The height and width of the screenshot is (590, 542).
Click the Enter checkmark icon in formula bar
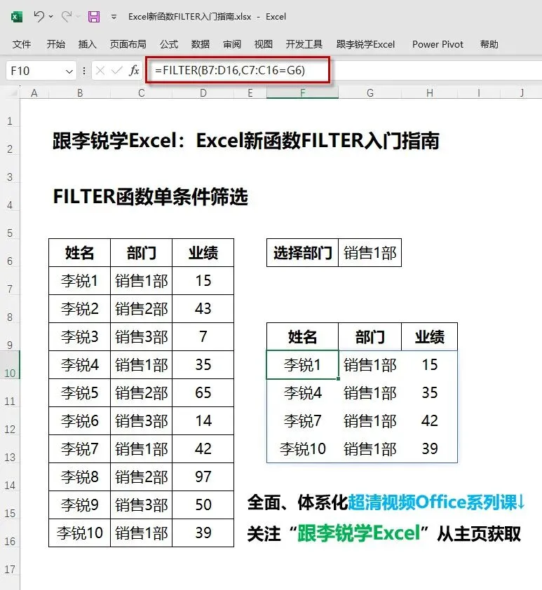pyautogui.click(x=117, y=70)
